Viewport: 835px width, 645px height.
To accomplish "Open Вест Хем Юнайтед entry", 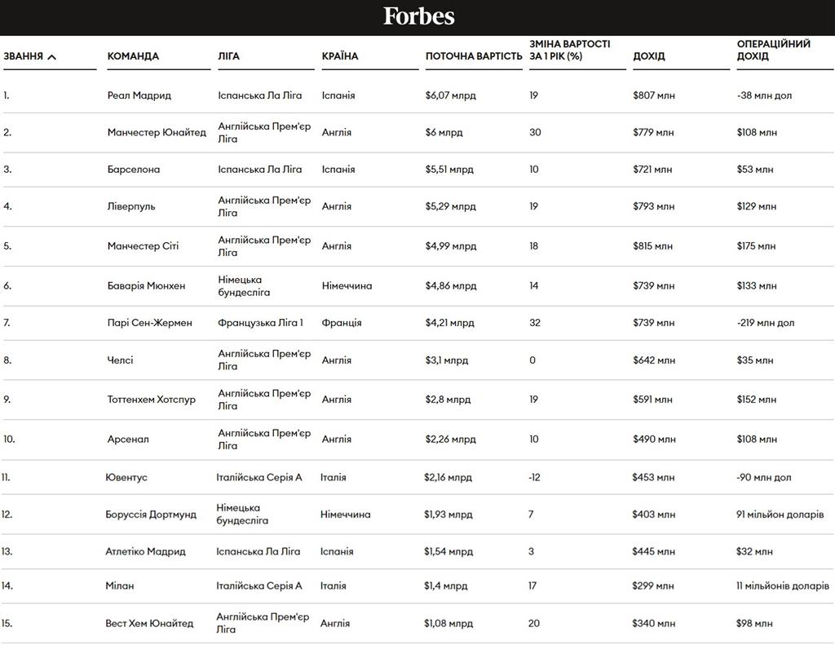I will pos(149,624).
